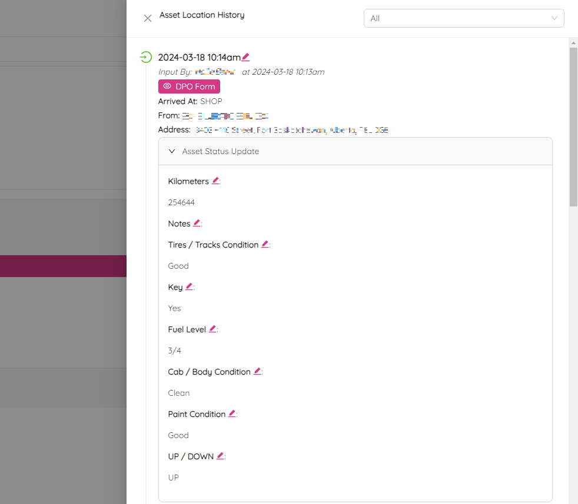Edit Cab / Body Condition value
This screenshot has width=578, height=504.
pyautogui.click(x=257, y=372)
